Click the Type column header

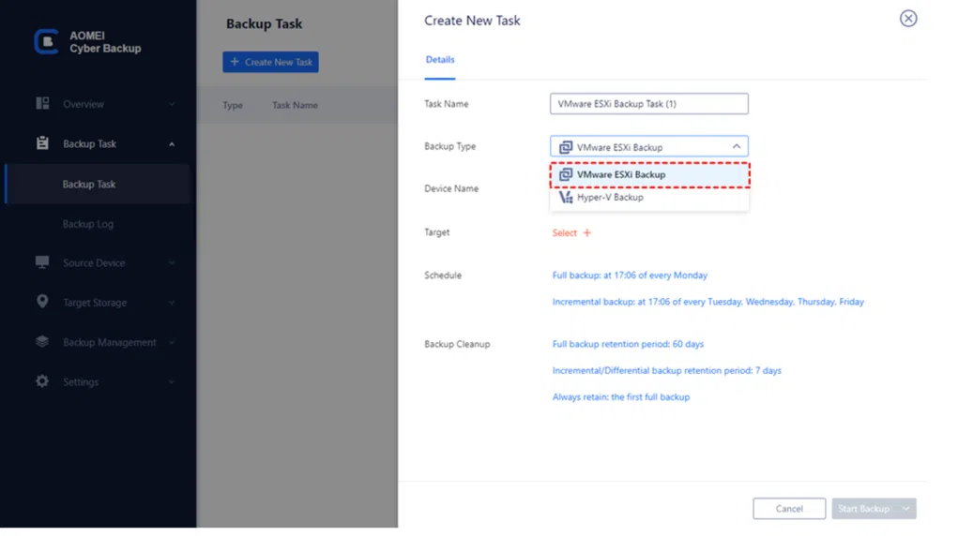(232, 105)
